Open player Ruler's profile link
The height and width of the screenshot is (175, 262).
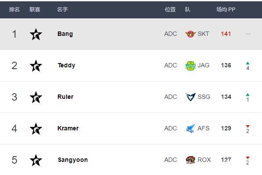(x=65, y=97)
